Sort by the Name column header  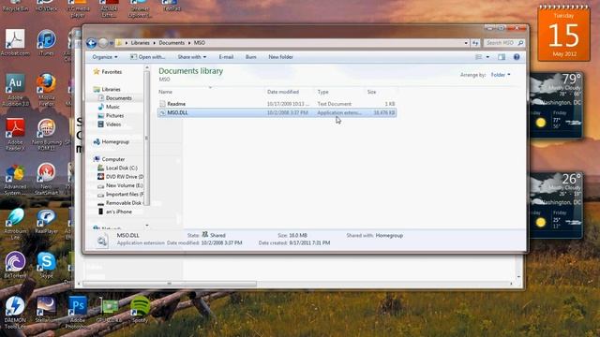click(210, 92)
